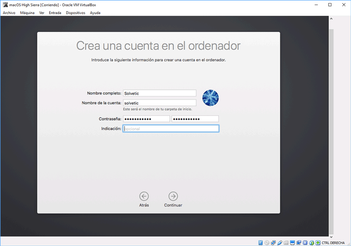Click the video capture status icon

point(299,242)
